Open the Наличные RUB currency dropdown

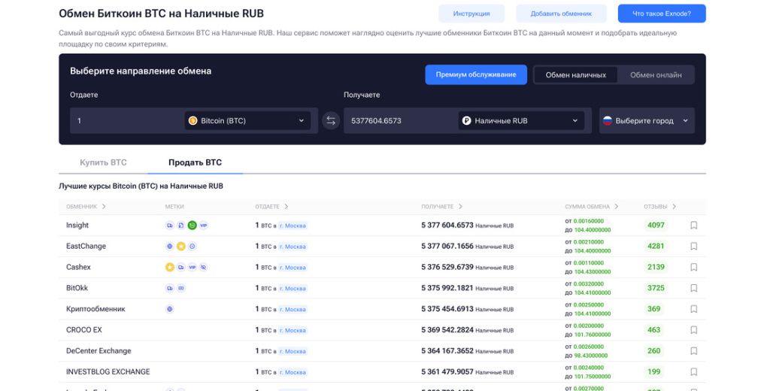point(521,121)
